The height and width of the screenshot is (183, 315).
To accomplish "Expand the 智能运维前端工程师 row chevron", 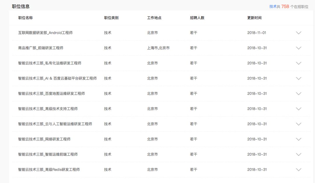I will tap(298, 154).
